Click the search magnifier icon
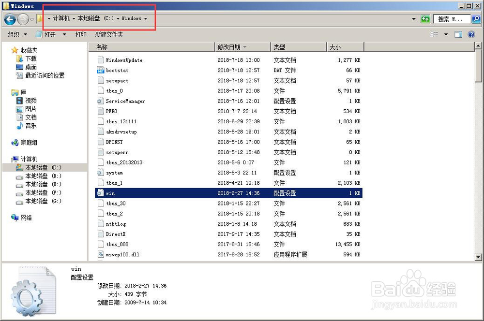Image resolution: width=484 pixels, height=321 pixels. (476, 19)
